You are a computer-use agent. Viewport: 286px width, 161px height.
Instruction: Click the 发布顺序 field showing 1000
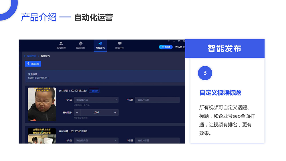[x=96, y=112]
